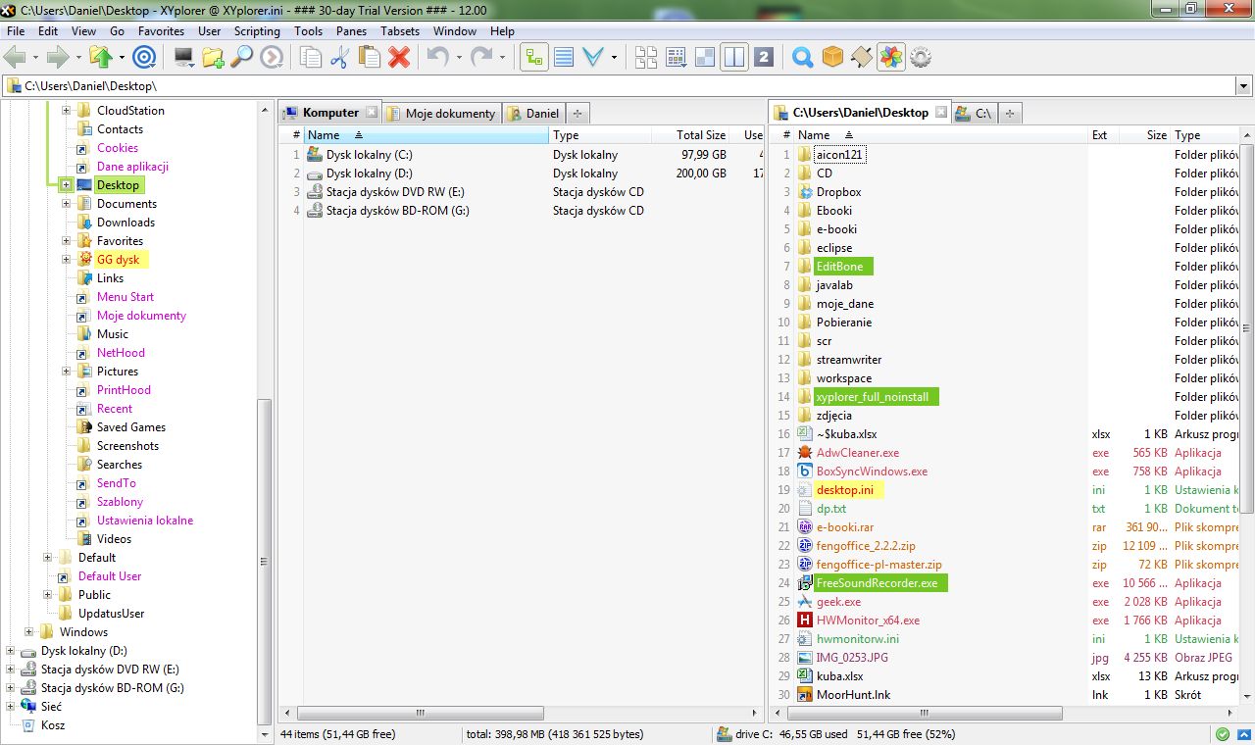
Task: Open Find Files magnifier icon
Action: coord(241,57)
